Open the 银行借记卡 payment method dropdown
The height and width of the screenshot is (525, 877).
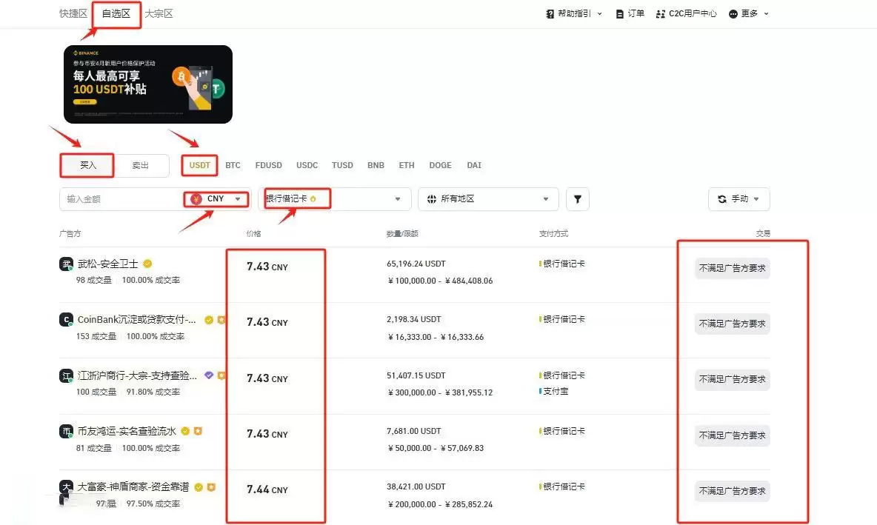tap(333, 198)
